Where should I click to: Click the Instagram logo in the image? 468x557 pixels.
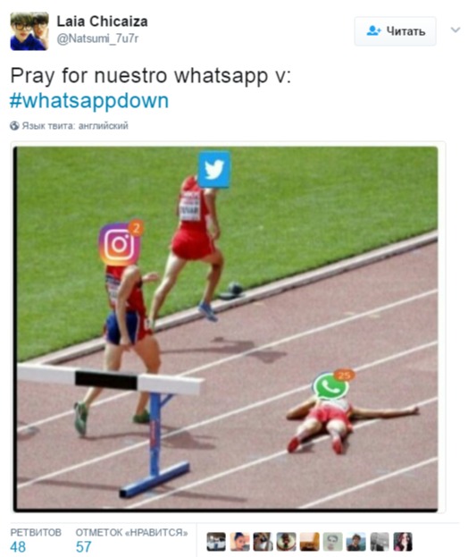click(120, 244)
